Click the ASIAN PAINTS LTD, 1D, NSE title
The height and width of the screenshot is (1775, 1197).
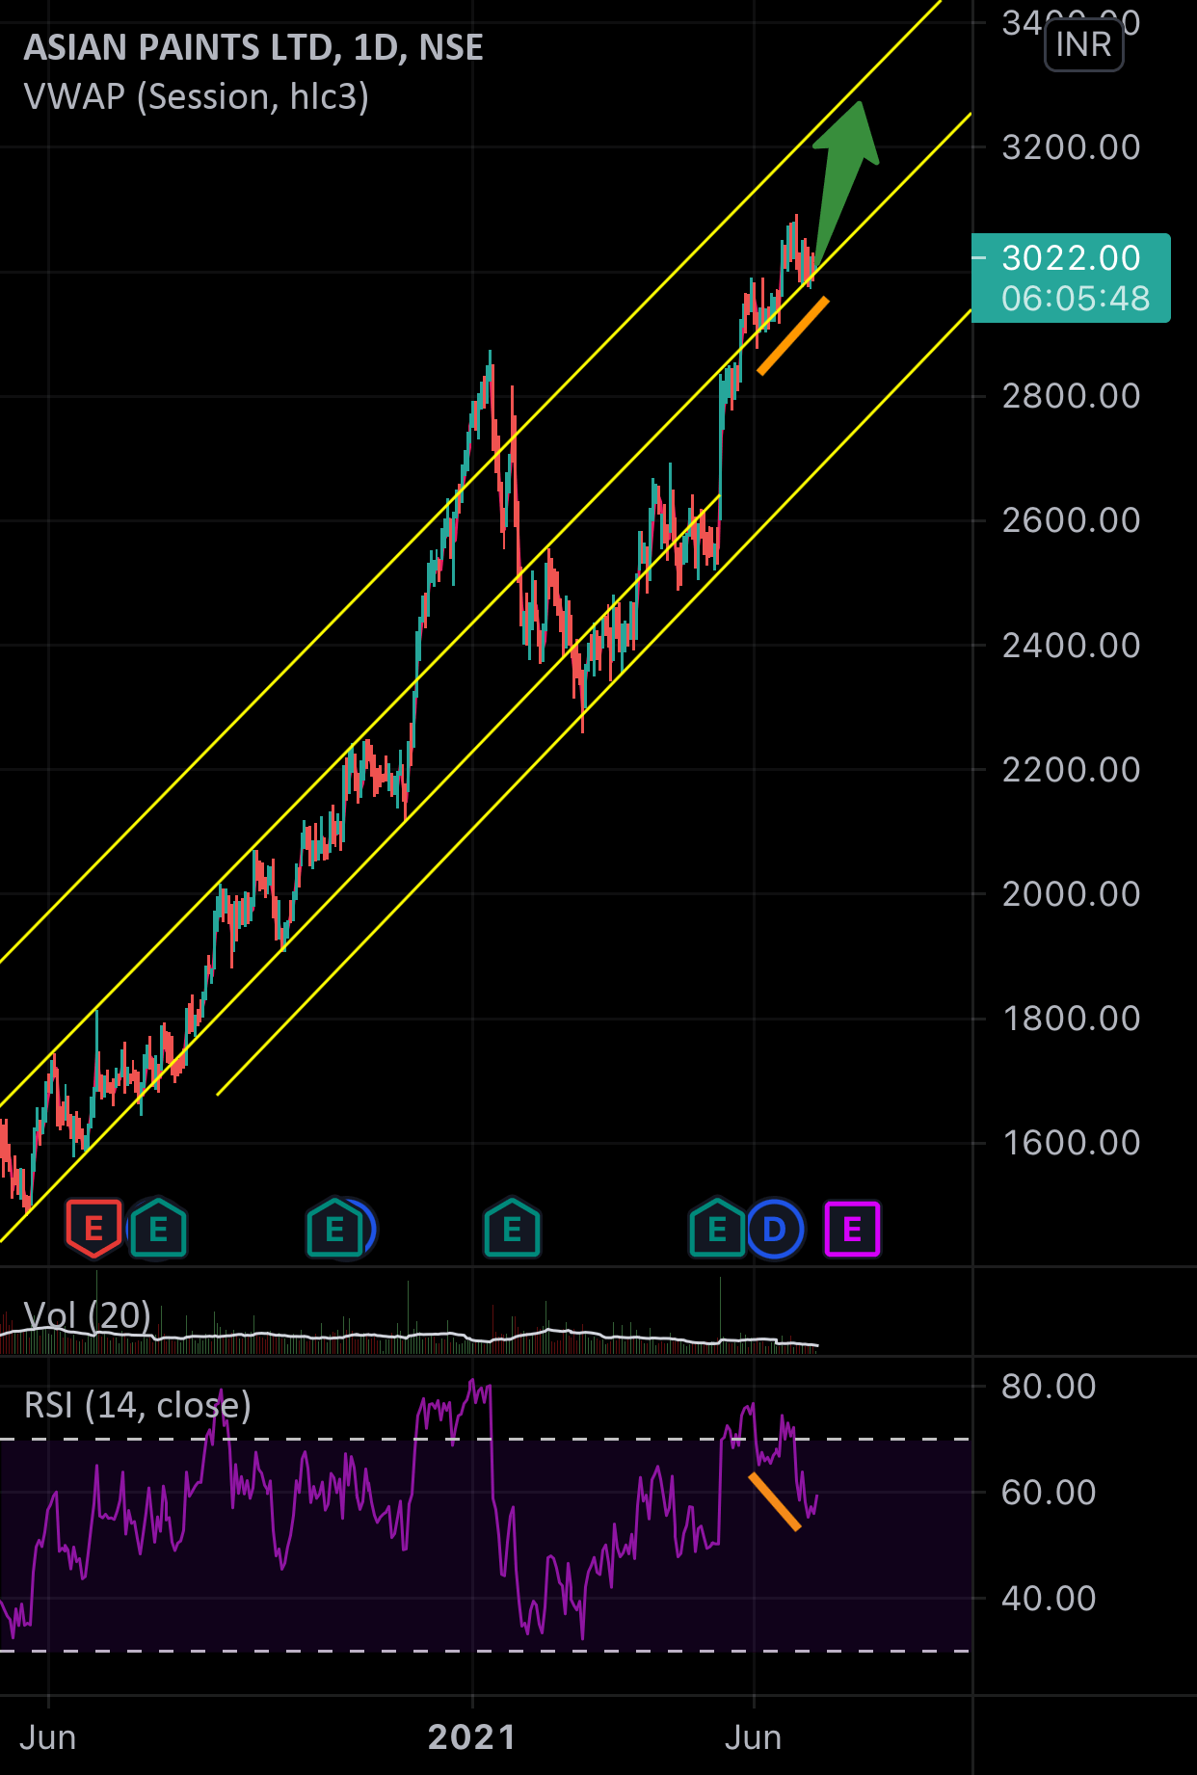pos(253,47)
